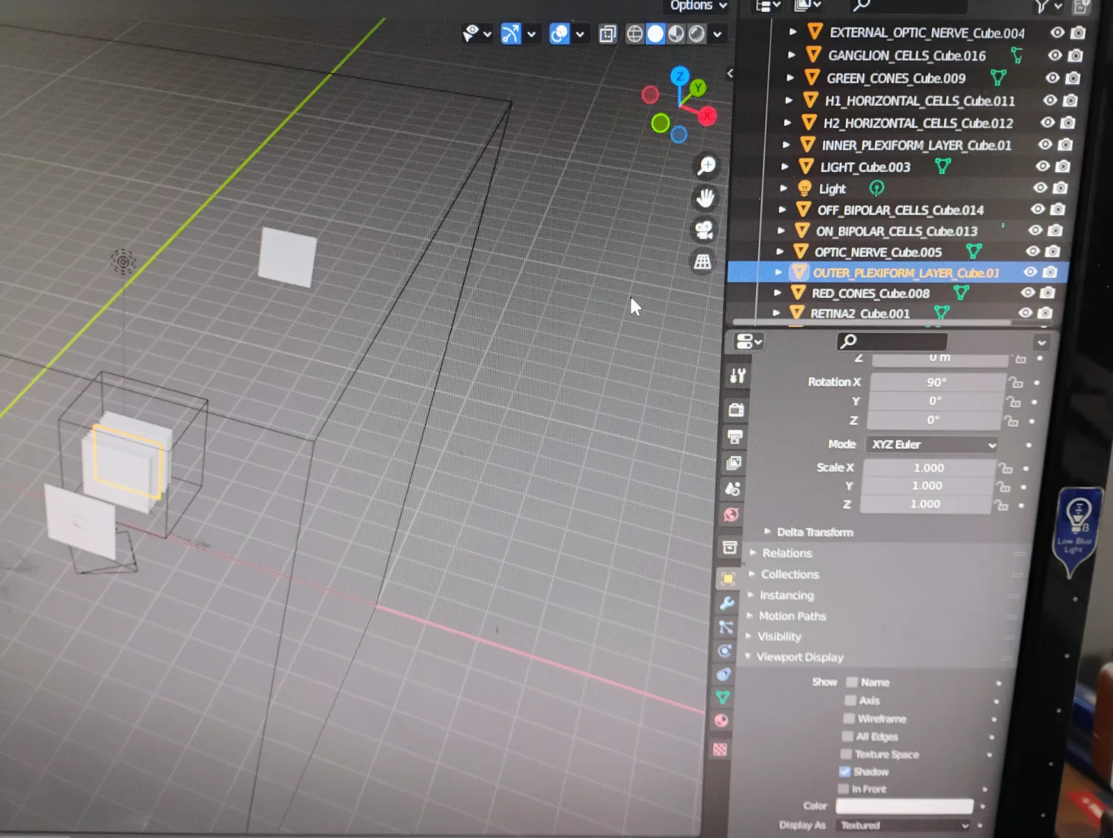The width and height of the screenshot is (1113, 838).
Task: Enable the Wireframe checkbox
Action: 849,718
